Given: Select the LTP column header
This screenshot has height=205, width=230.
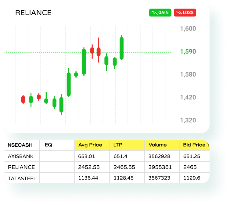Looking at the screenshot, I should point(127,145).
